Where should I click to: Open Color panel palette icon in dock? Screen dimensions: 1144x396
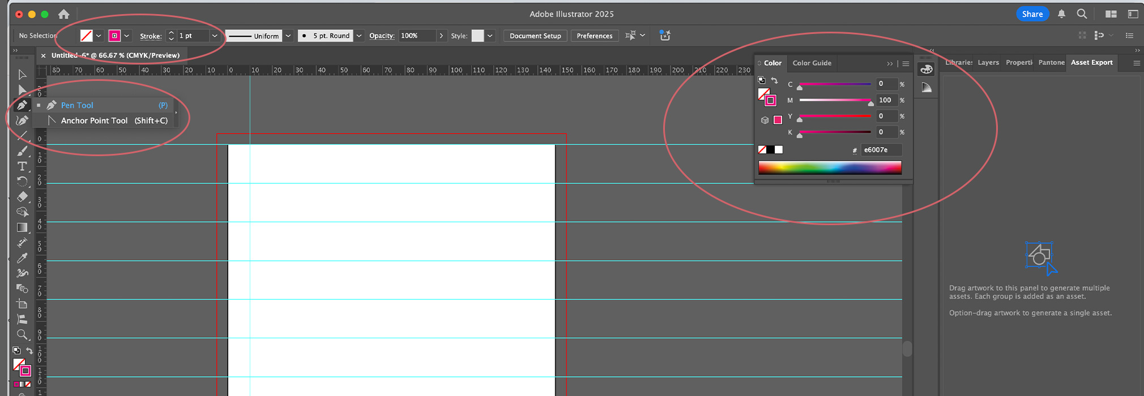point(927,70)
